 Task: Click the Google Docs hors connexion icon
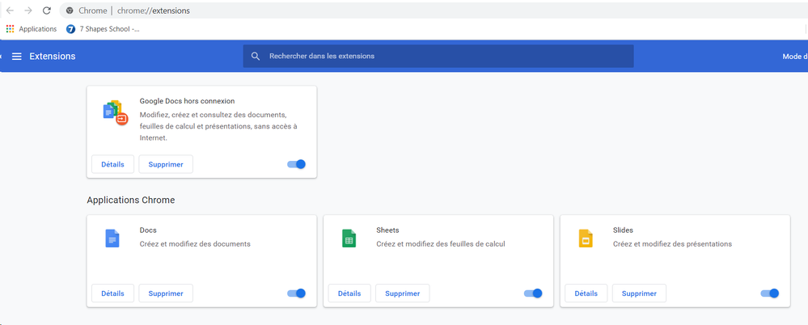tap(116, 112)
